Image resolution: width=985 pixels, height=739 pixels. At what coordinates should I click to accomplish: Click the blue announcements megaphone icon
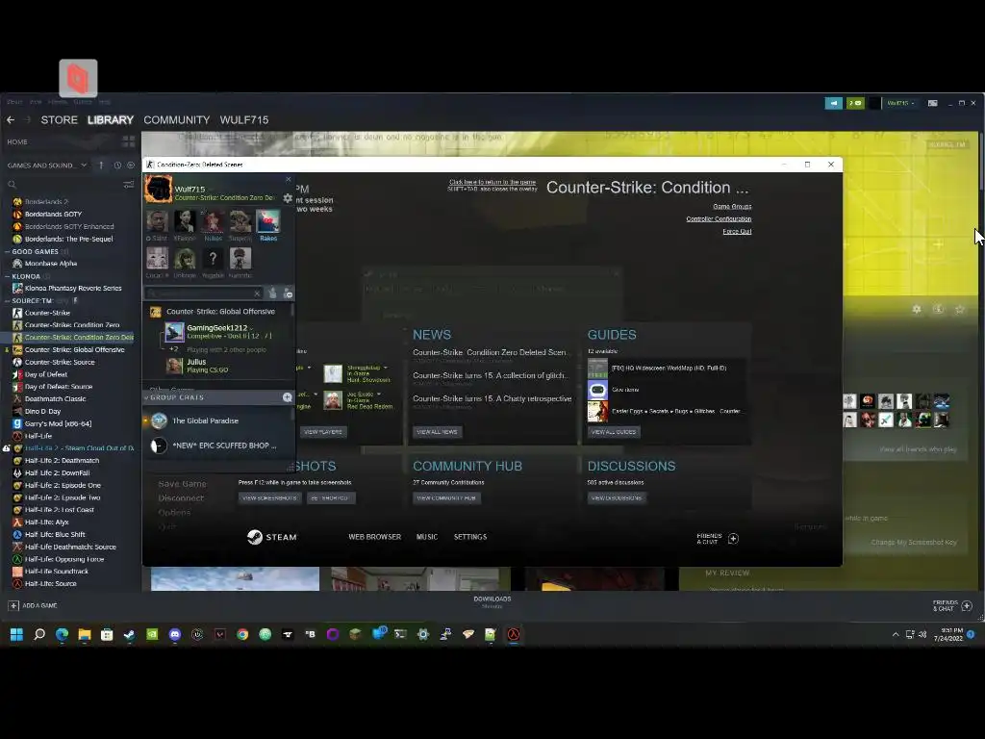(x=834, y=103)
